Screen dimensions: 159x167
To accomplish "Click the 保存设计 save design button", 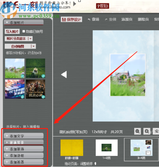I will pos(71,19).
